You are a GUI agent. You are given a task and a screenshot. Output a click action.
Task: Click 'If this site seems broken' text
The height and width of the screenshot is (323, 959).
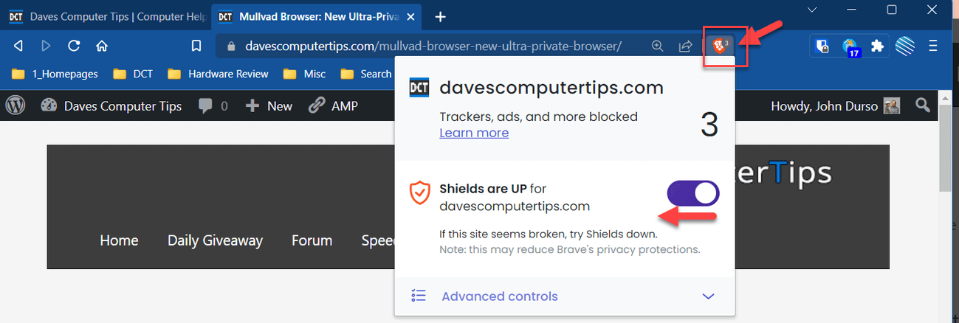548,235
